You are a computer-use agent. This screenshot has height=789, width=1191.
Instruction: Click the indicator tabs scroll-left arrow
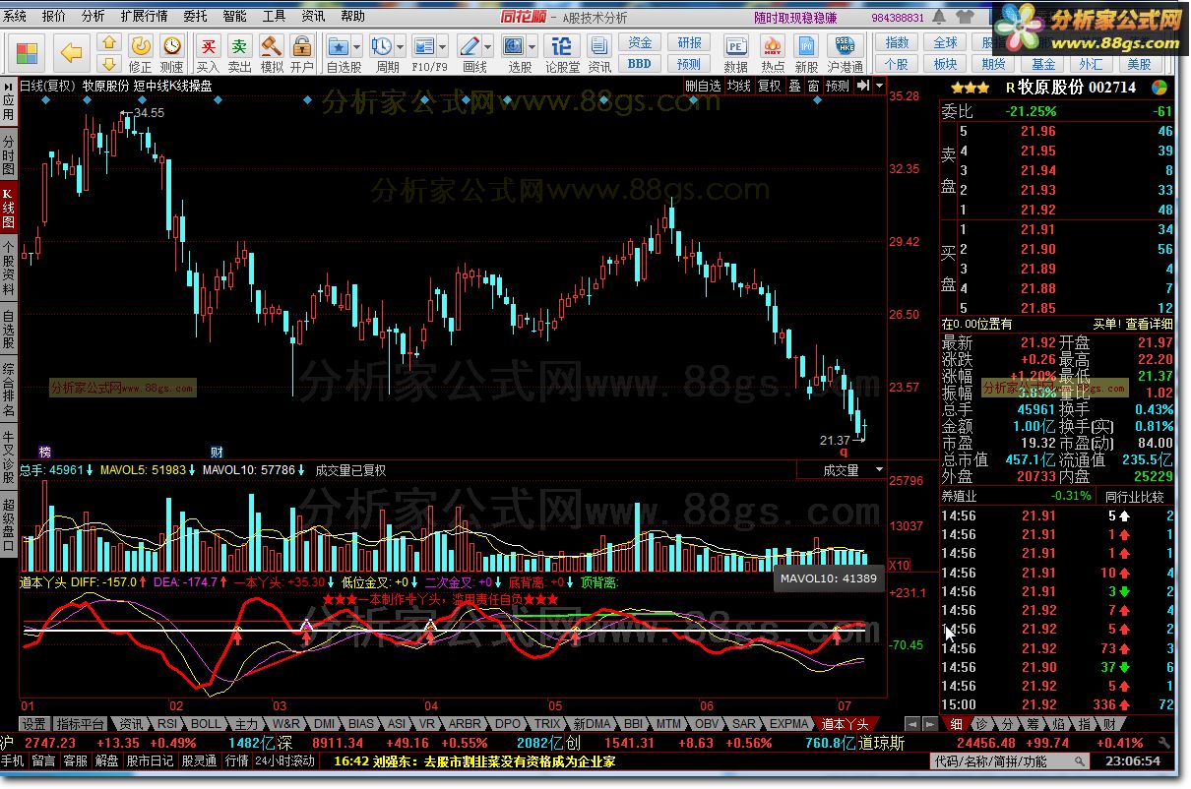coord(911,723)
